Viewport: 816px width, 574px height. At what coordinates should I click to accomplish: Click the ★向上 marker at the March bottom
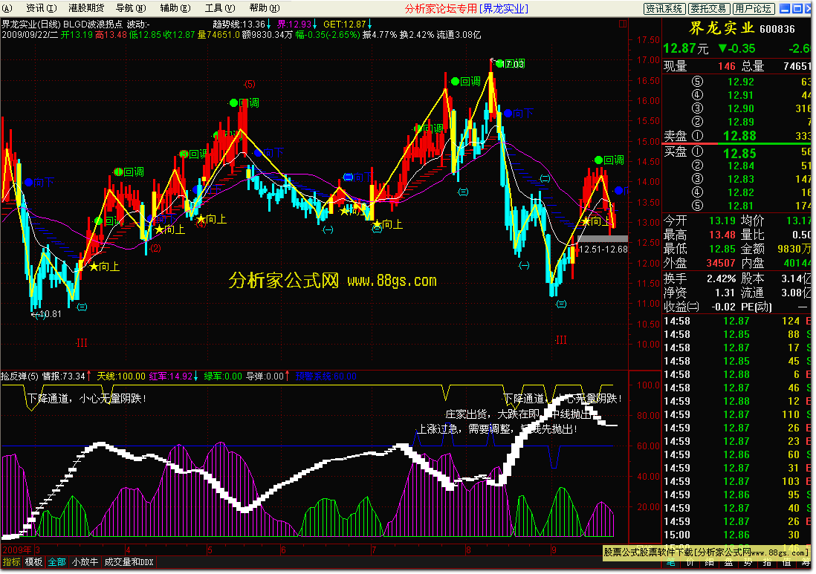pyautogui.click(x=105, y=267)
